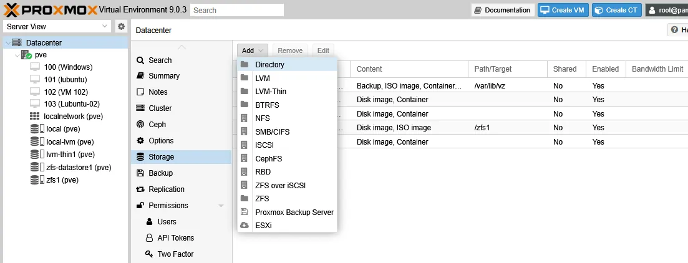This screenshot has height=263, width=688.
Task: Click the Notes sticky-note icon
Action: [x=140, y=92]
